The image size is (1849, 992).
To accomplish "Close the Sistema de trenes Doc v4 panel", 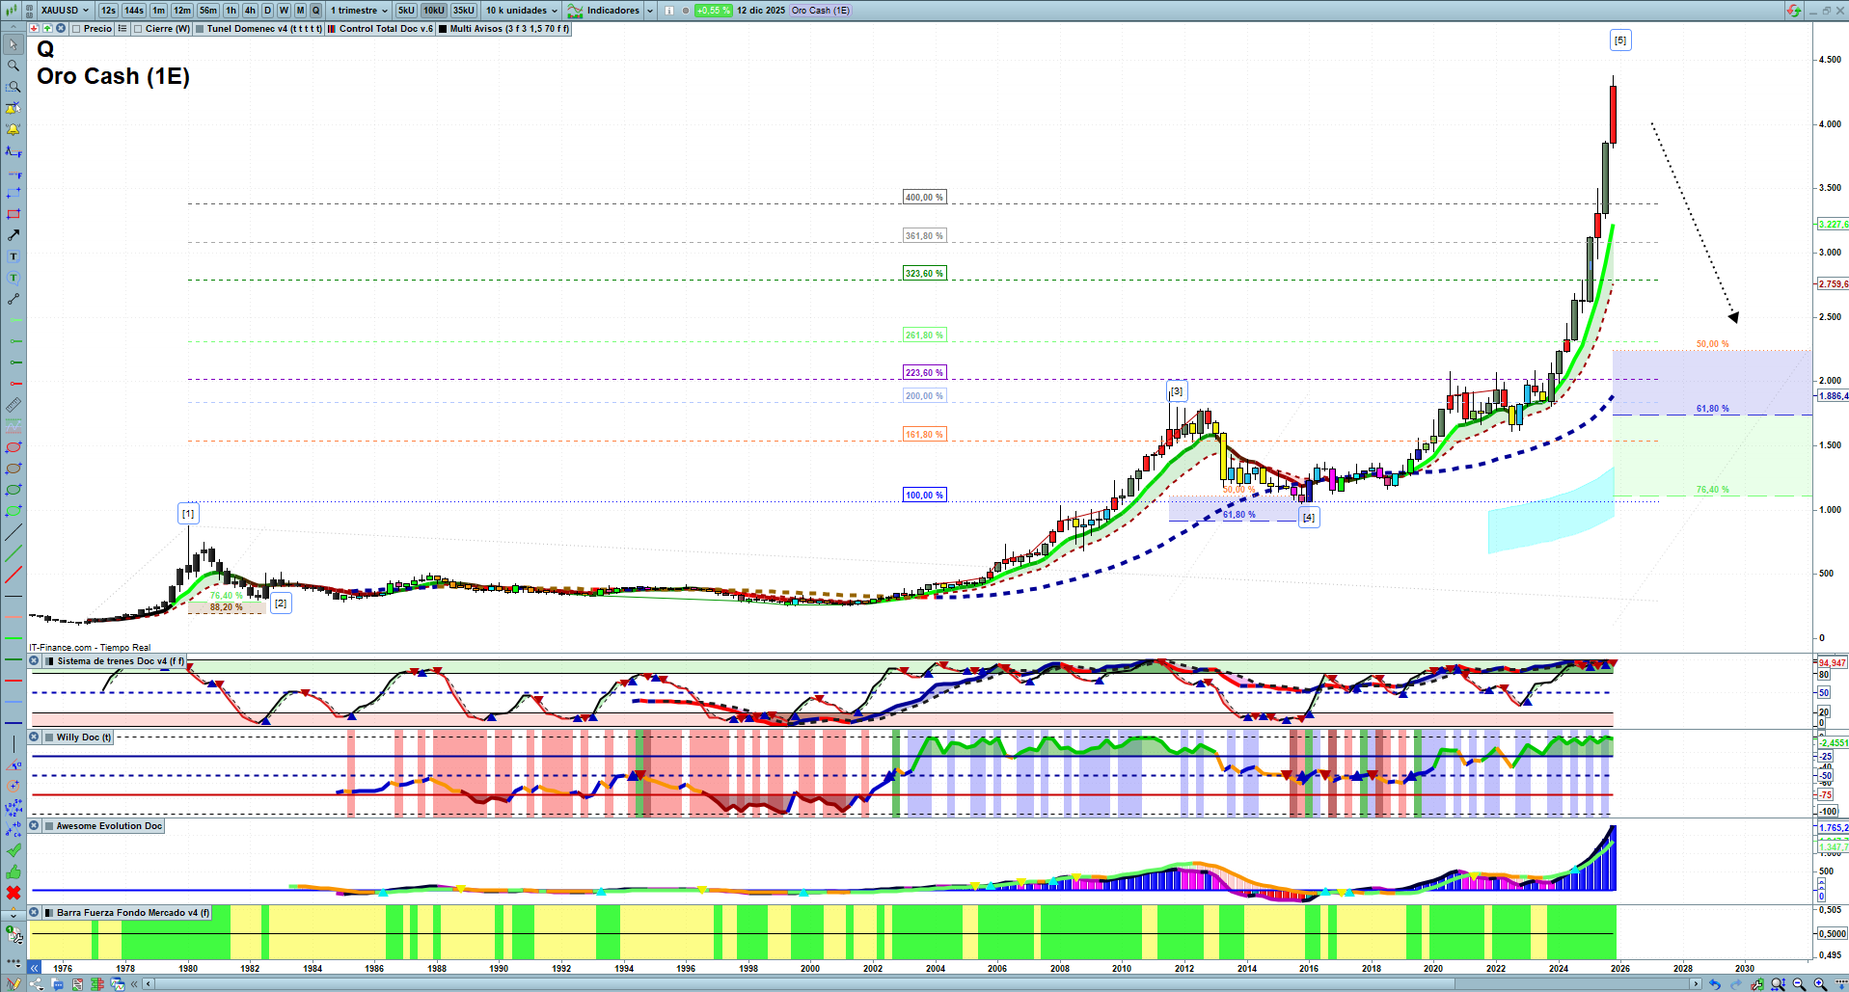I will pos(34,661).
